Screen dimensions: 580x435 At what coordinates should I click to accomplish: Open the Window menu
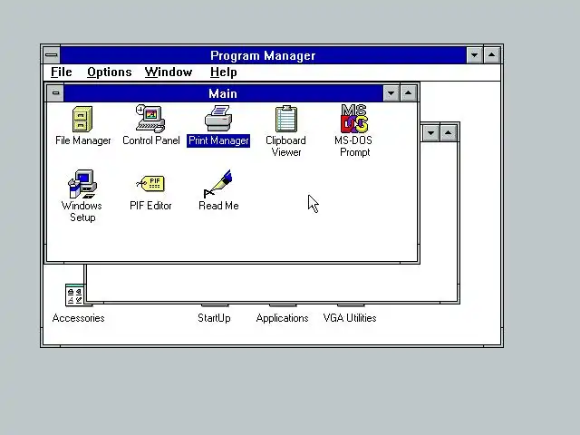point(169,72)
